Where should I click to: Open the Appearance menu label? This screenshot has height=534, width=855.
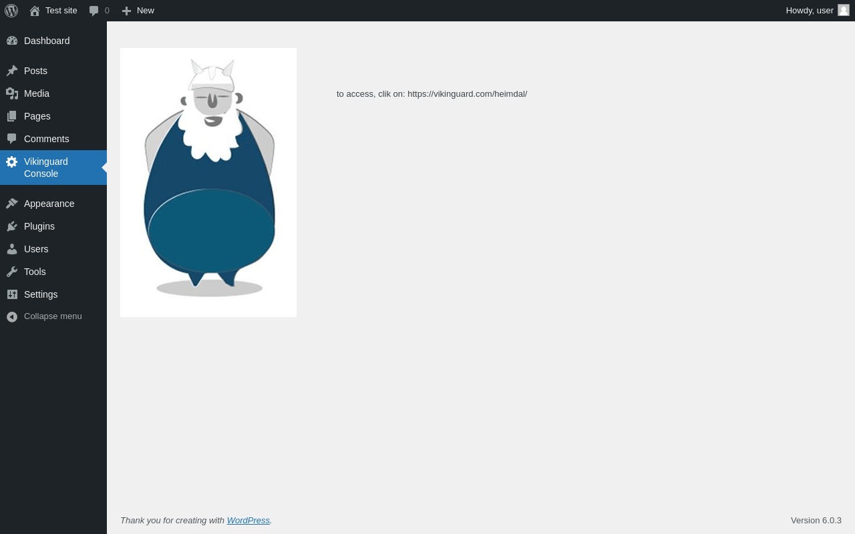click(49, 204)
